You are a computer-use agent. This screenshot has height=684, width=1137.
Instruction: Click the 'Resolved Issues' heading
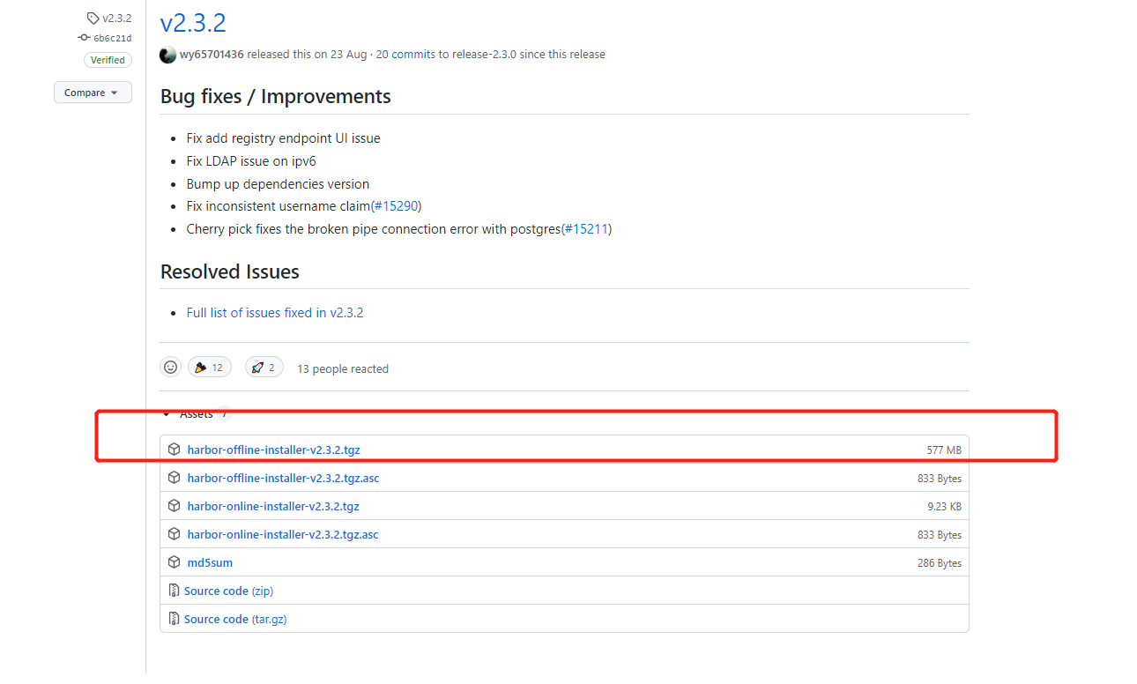pyautogui.click(x=230, y=271)
